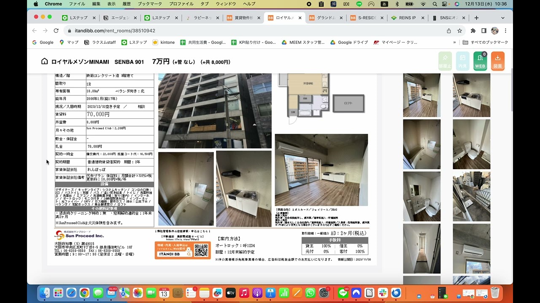Open the Apple menu
The height and width of the screenshot is (303, 540).
36,4
